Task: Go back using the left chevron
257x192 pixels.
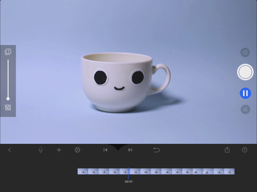Action: click(10, 150)
